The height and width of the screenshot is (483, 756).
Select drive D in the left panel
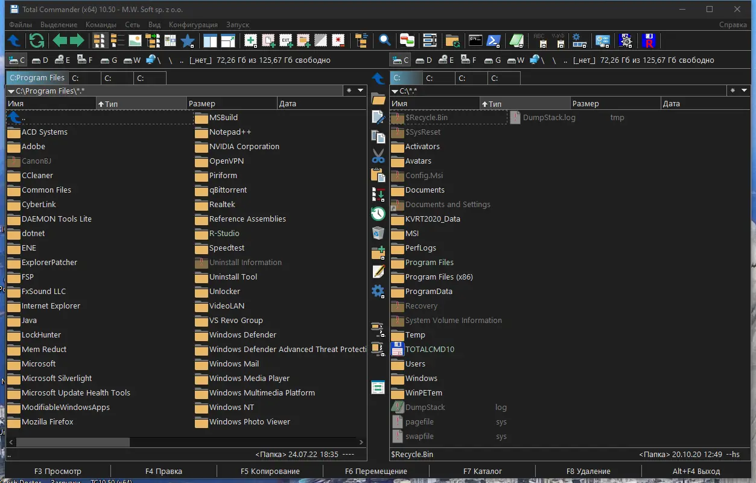[x=39, y=60]
